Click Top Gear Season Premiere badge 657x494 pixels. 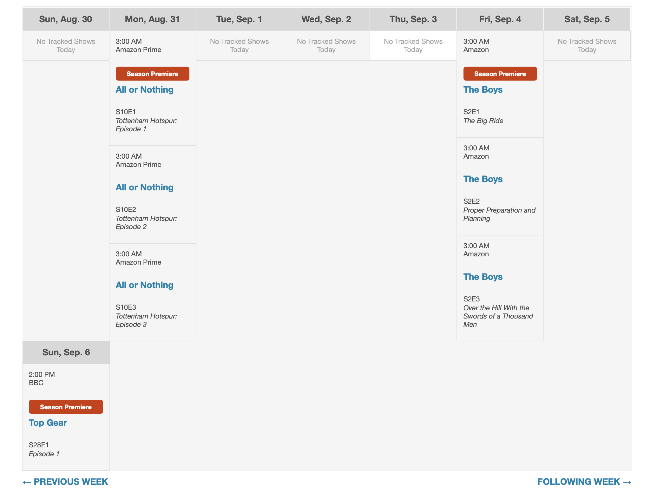(x=66, y=407)
